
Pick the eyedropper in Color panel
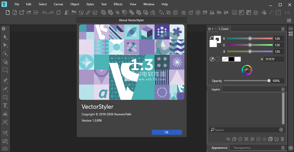click(212, 59)
